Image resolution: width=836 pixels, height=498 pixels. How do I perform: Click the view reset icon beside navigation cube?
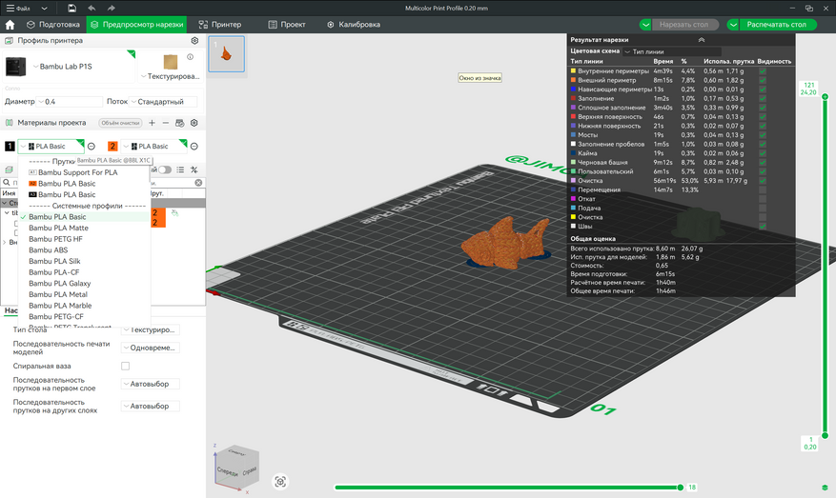pos(280,482)
